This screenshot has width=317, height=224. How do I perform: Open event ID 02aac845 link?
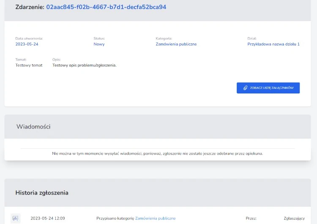[x=106, y=7]
